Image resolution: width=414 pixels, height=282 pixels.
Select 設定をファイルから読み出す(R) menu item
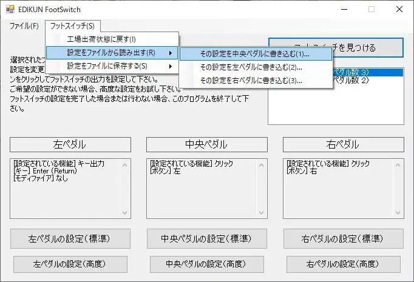click(112, 53)
